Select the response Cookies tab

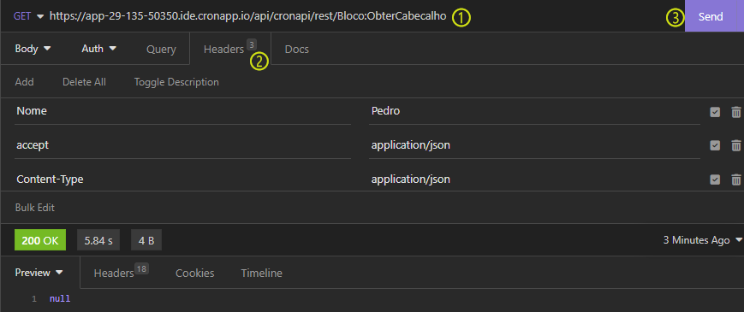(x=194, y=274)
